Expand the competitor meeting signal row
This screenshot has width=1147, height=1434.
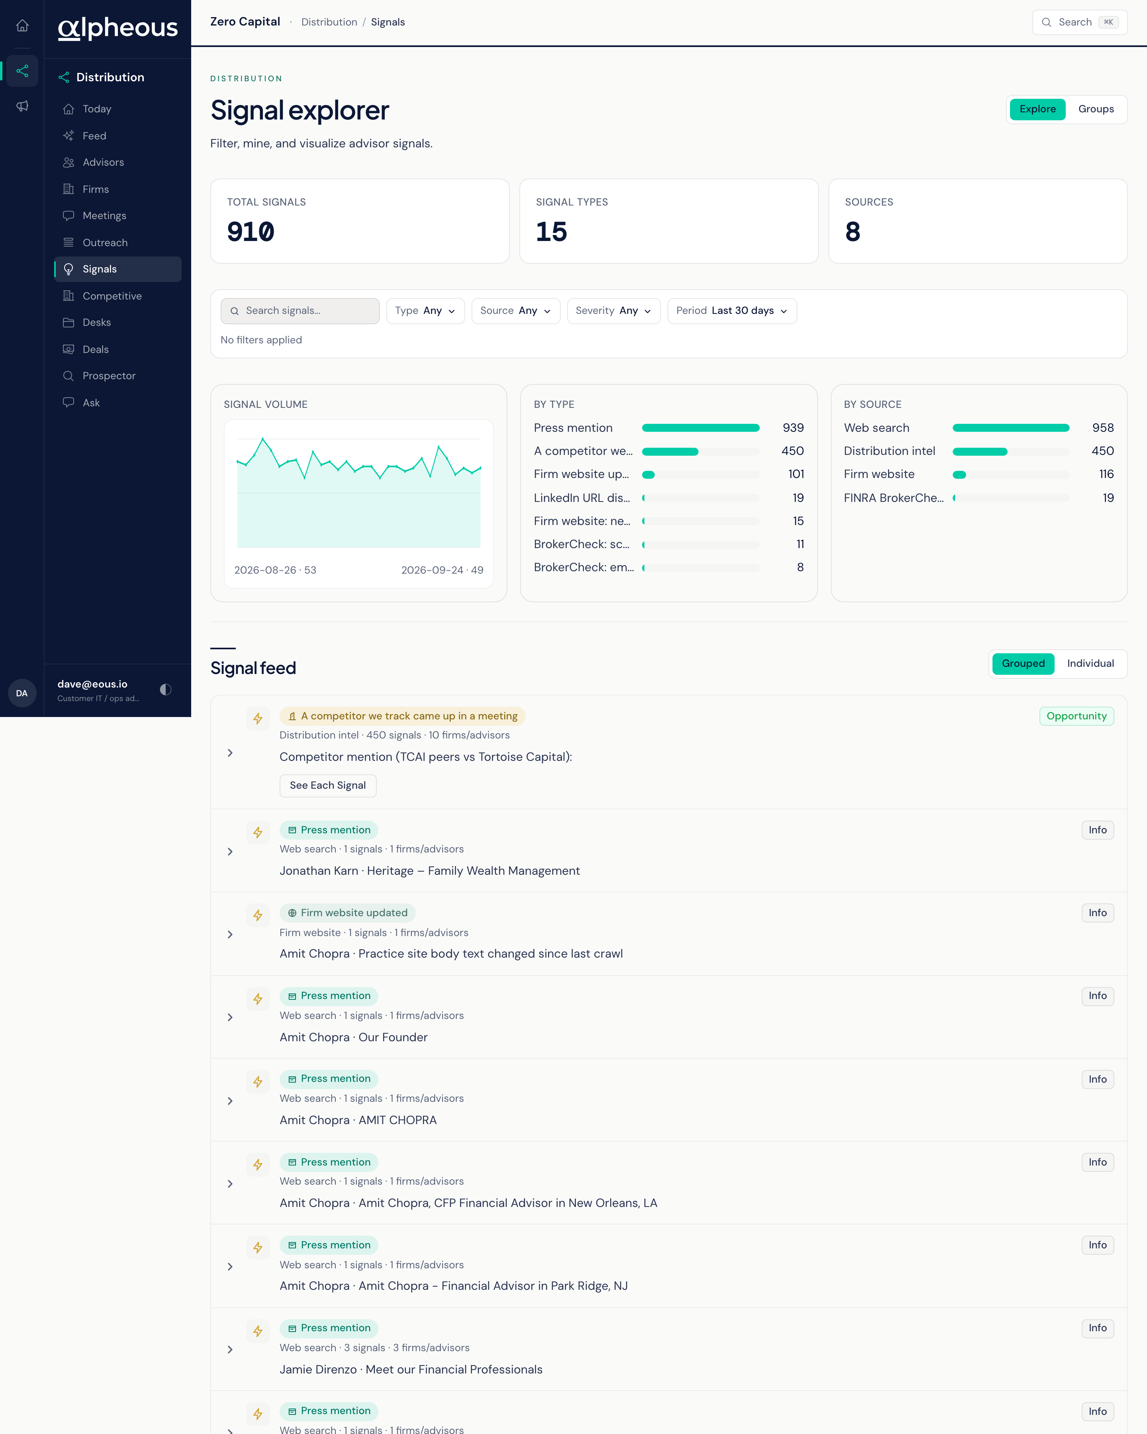pyautogui.click(x=230, y=753)
